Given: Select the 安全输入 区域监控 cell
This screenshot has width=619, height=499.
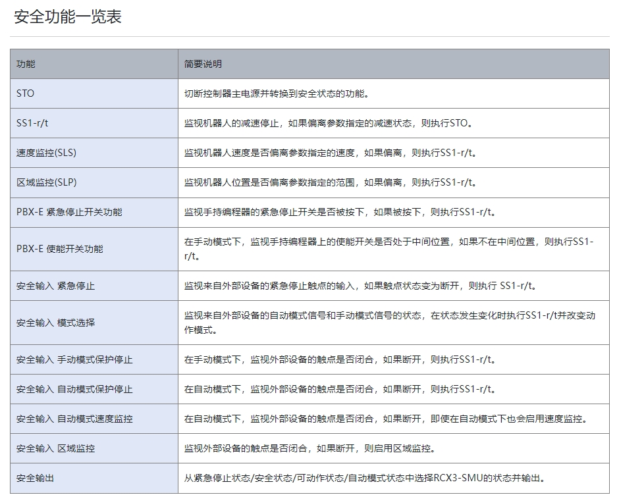Looking at the screenshot, I should coord(94,448).
